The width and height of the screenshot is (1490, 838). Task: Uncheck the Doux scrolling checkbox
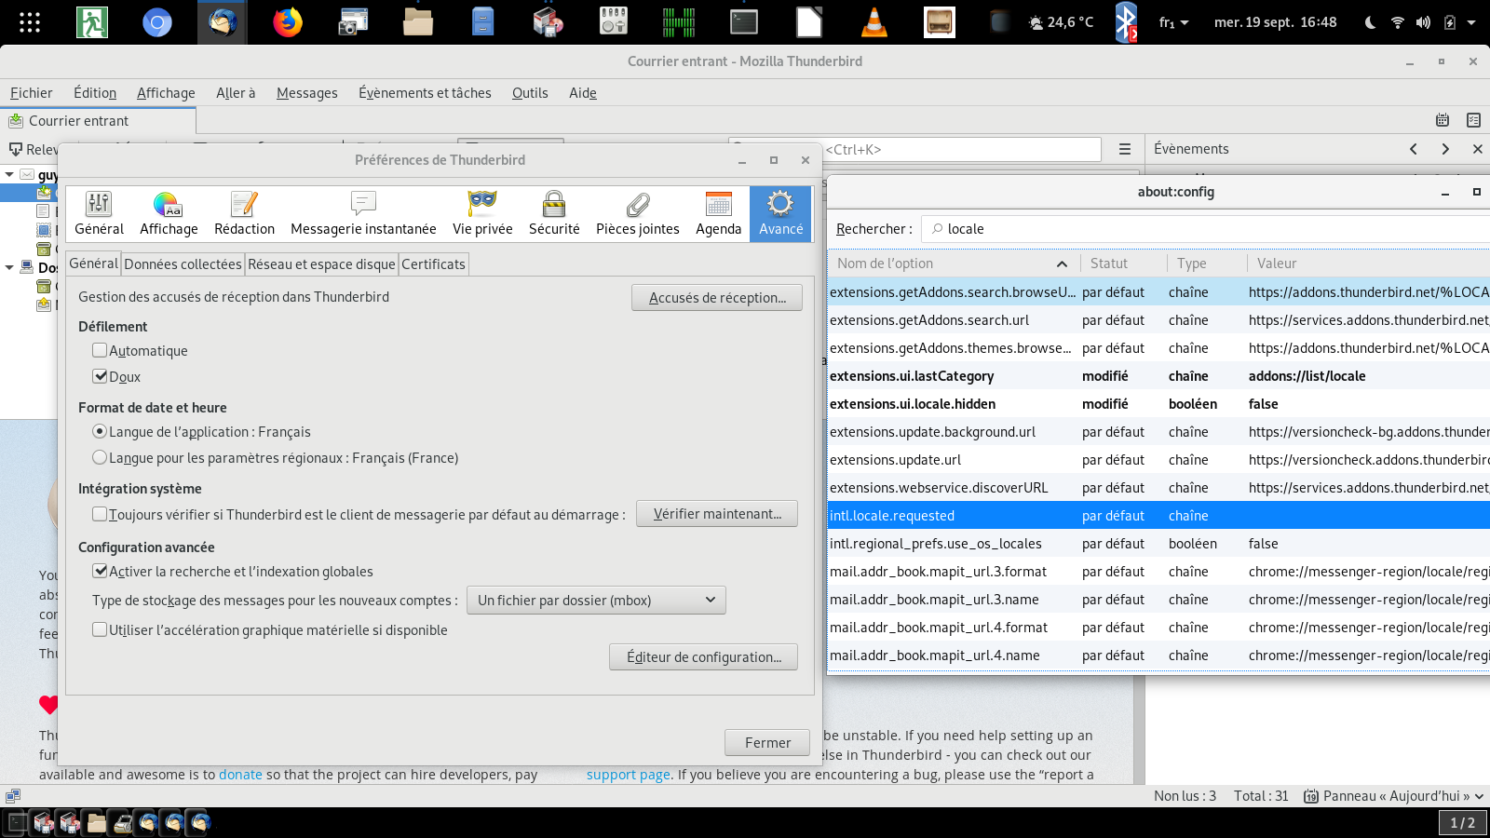pyautogui.click(x=100, y=376)
